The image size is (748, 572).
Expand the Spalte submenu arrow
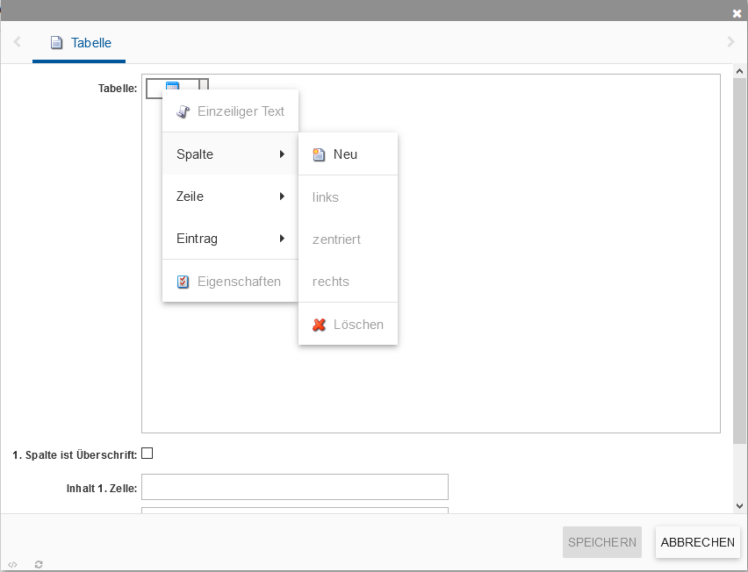tap(282, 154)
